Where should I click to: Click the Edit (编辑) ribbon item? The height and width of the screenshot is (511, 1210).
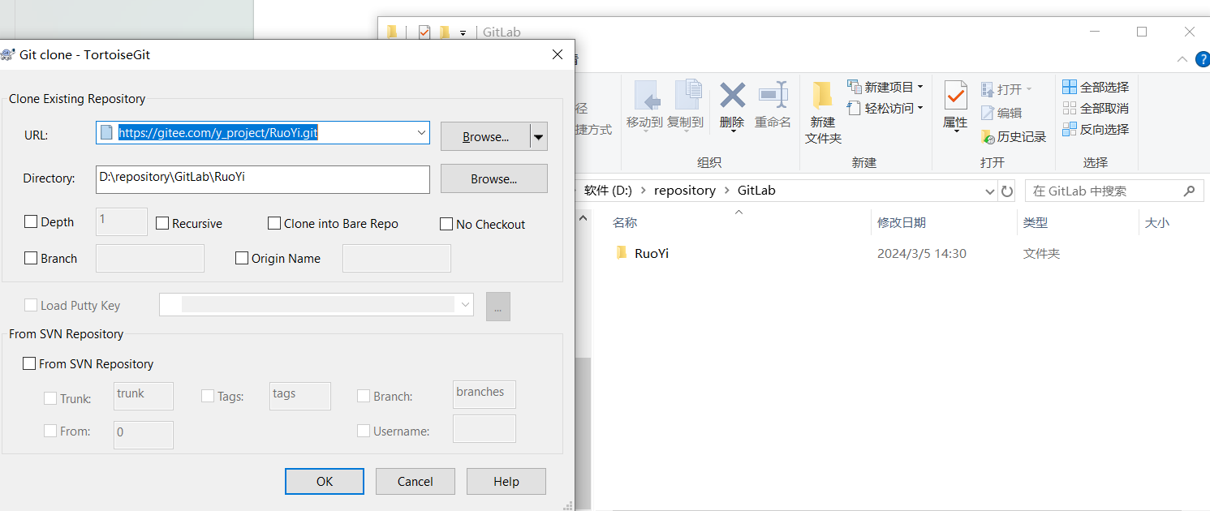coord(1001,113)
